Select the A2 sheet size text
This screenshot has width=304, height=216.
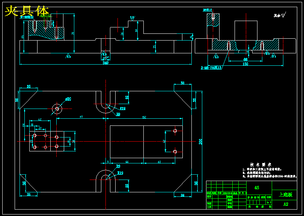click(286, 204)
